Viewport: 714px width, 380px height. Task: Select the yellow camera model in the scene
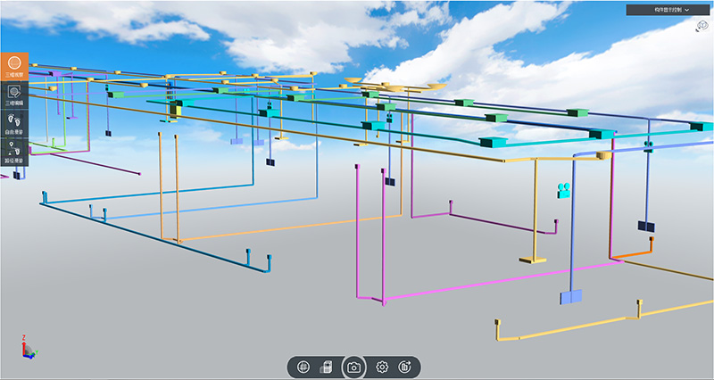563,189
